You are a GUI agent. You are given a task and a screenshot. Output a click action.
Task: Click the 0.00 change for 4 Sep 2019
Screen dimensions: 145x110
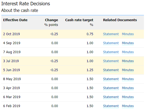[55, 43]
